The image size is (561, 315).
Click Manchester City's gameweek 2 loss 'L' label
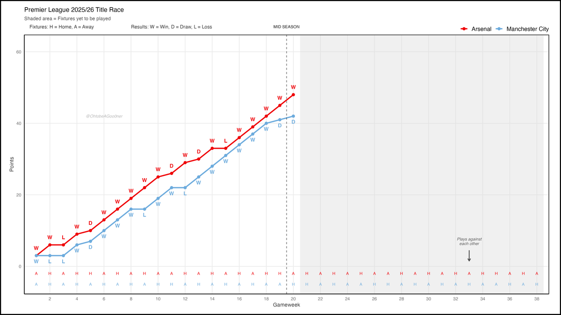click(x=50, y=261)
